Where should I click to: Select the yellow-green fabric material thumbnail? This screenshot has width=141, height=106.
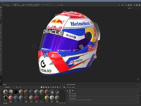[x=47, y=98]
